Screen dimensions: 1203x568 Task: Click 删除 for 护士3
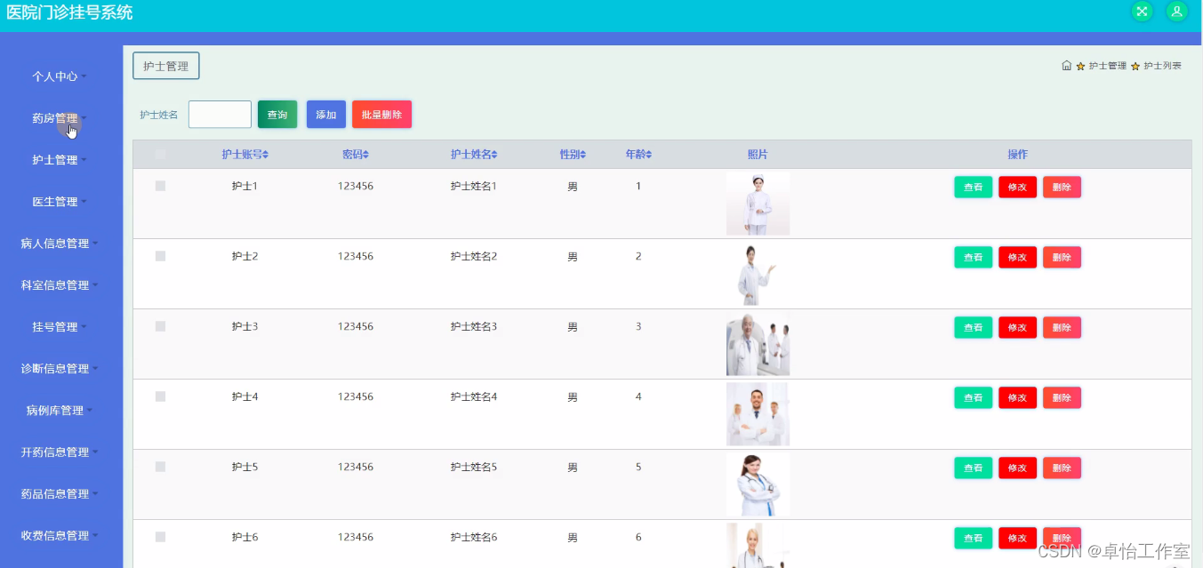1062,327
